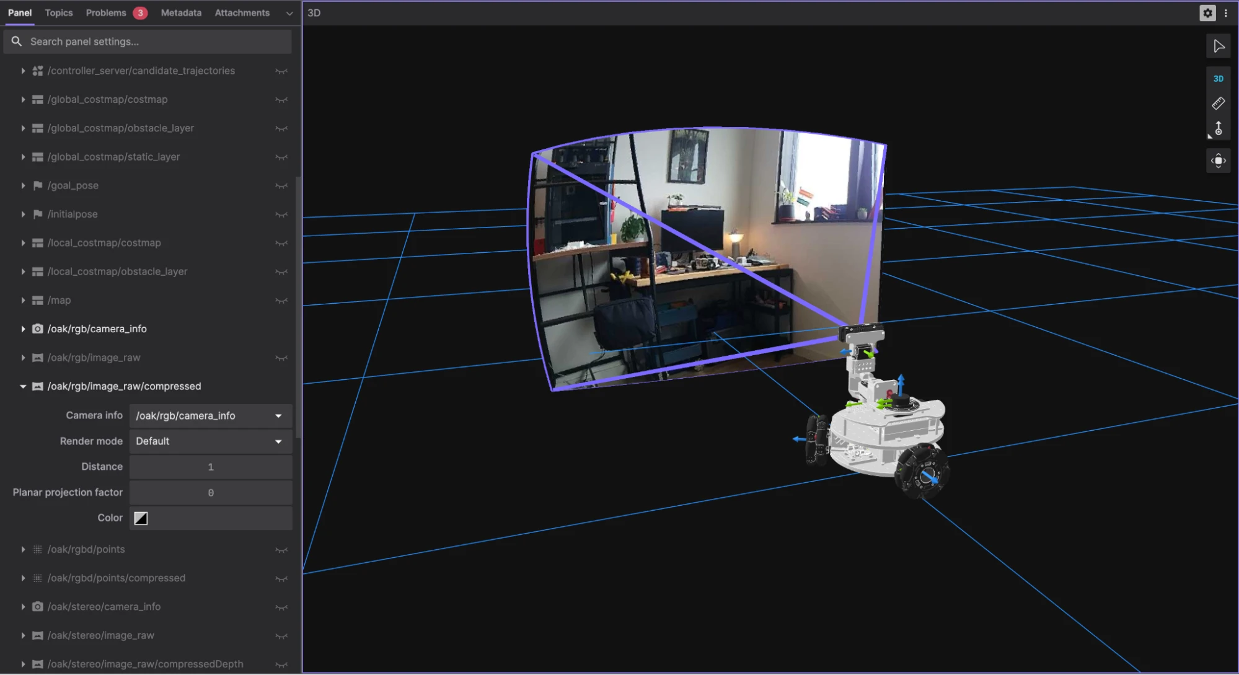
Task: Click the /map grid icon
Action: coord(38,301)
